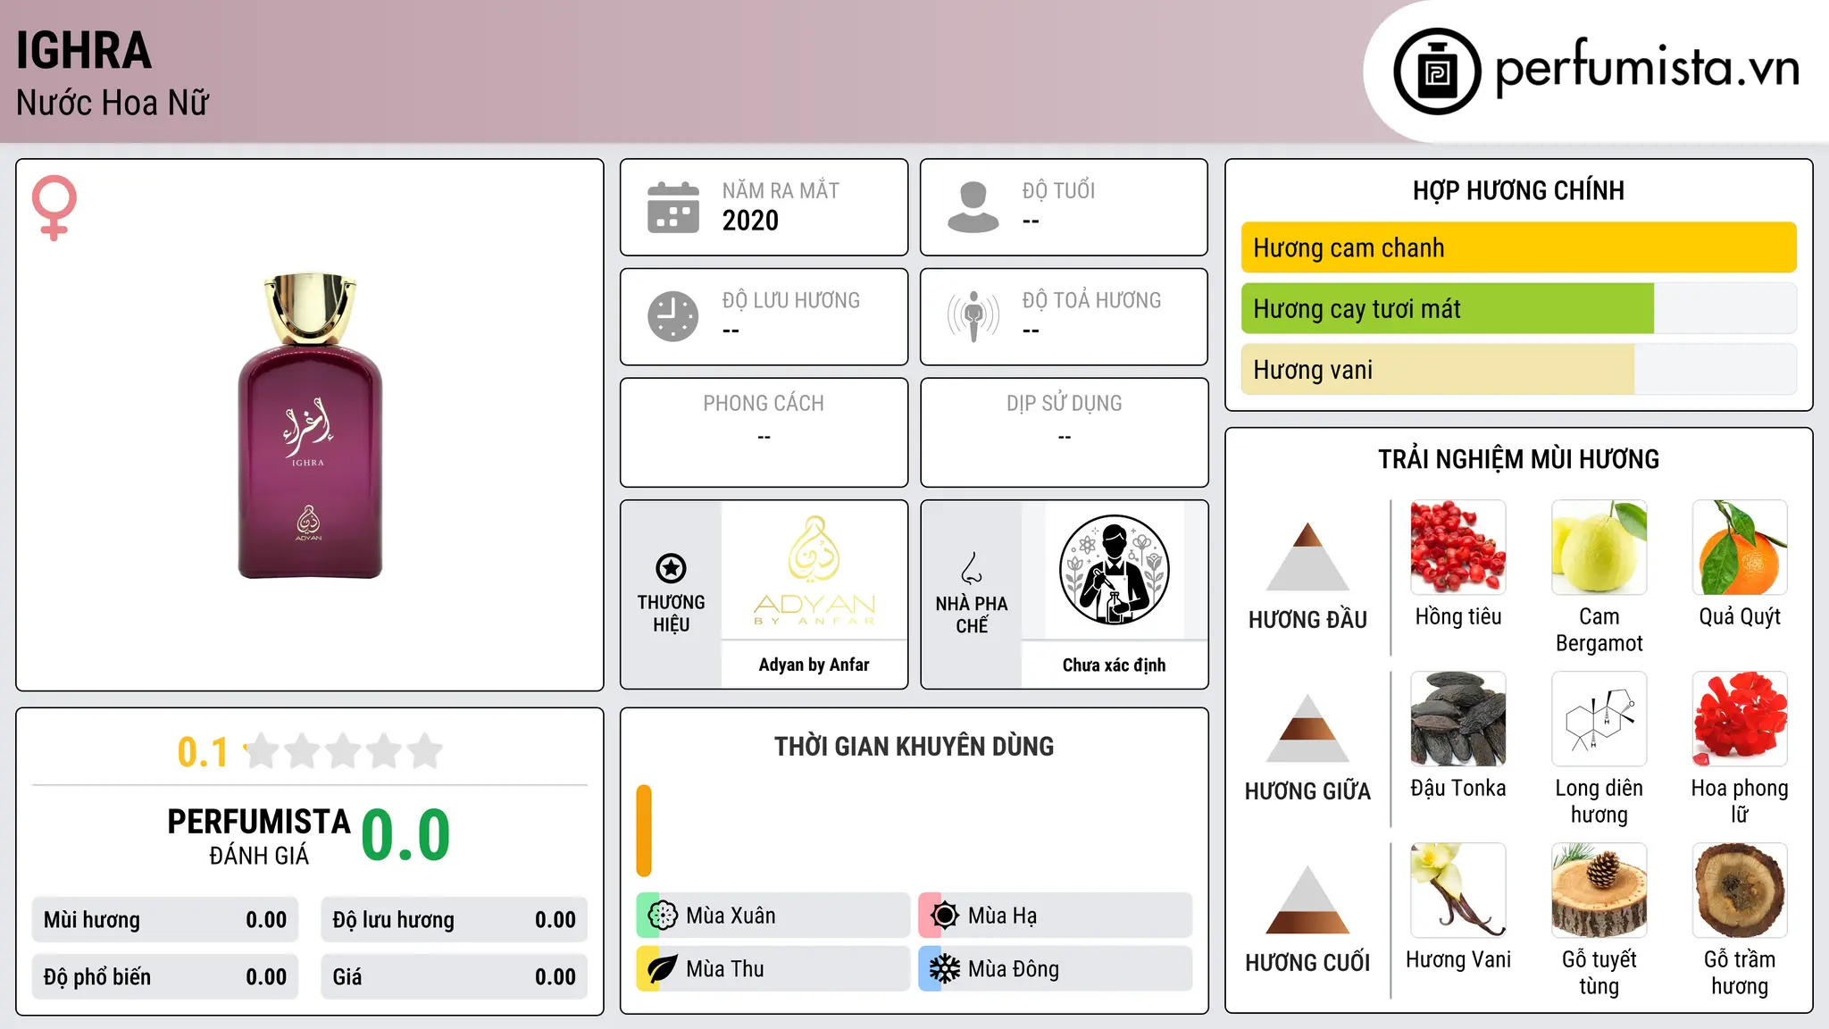This screenshot has height=1029, width=1829.
Task: Select the Mùa Đông season button
Action: 1056,969
